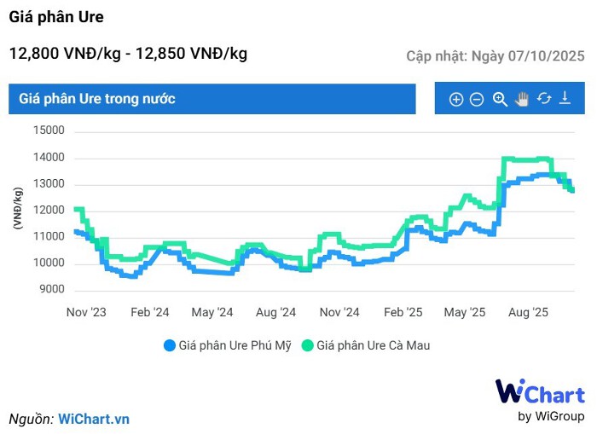Click the Aug '25 x-axis label

click(x=529, y=313)
